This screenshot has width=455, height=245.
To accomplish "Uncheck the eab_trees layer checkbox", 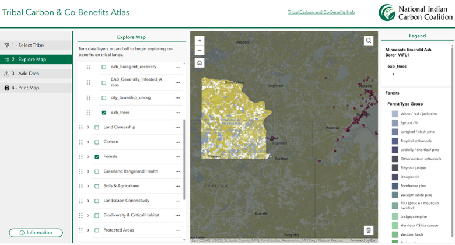I will pos(104,113).
